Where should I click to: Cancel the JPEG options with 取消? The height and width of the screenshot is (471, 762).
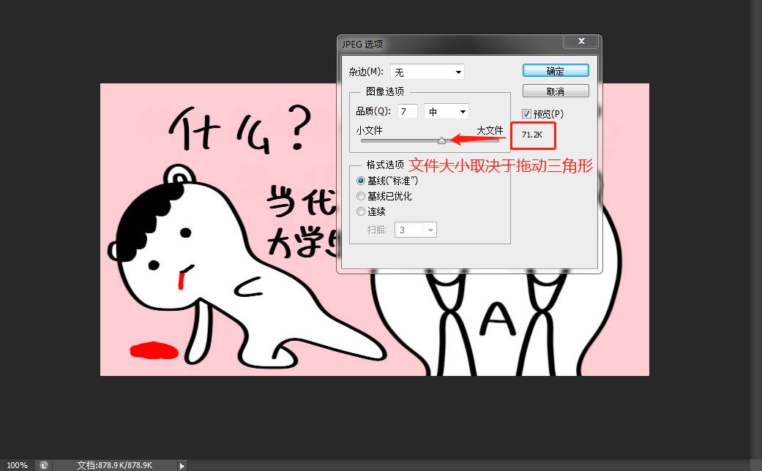click(x=556, y=90)
